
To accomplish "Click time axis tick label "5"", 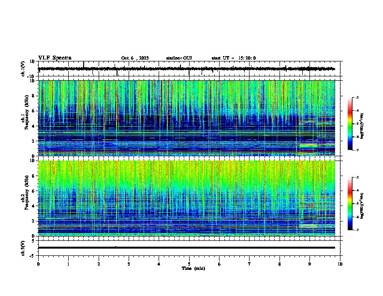I will (x=189, y=264).
